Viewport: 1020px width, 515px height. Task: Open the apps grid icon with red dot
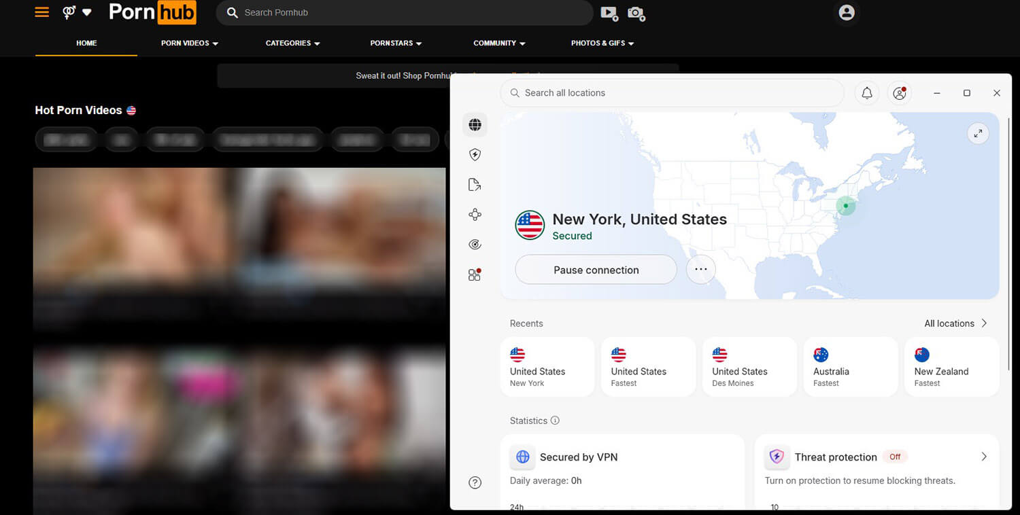coord(475,274)
